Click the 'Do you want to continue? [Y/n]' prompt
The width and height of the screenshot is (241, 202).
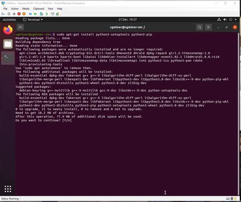point(43,121)
